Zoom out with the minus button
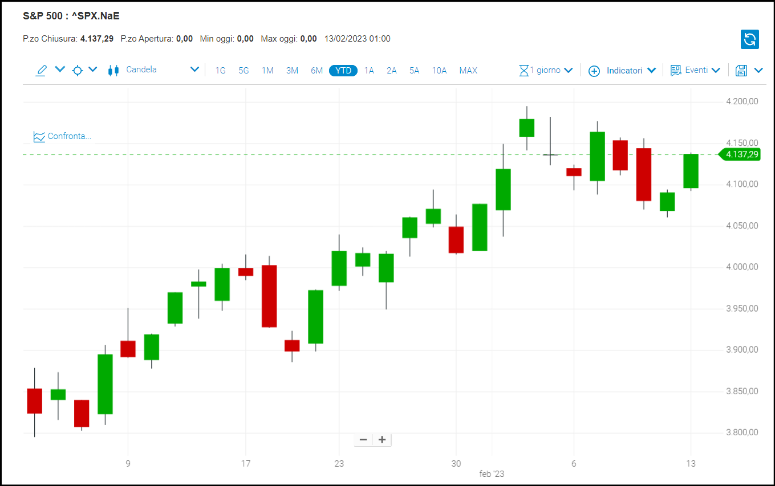 tap(363, 439)
